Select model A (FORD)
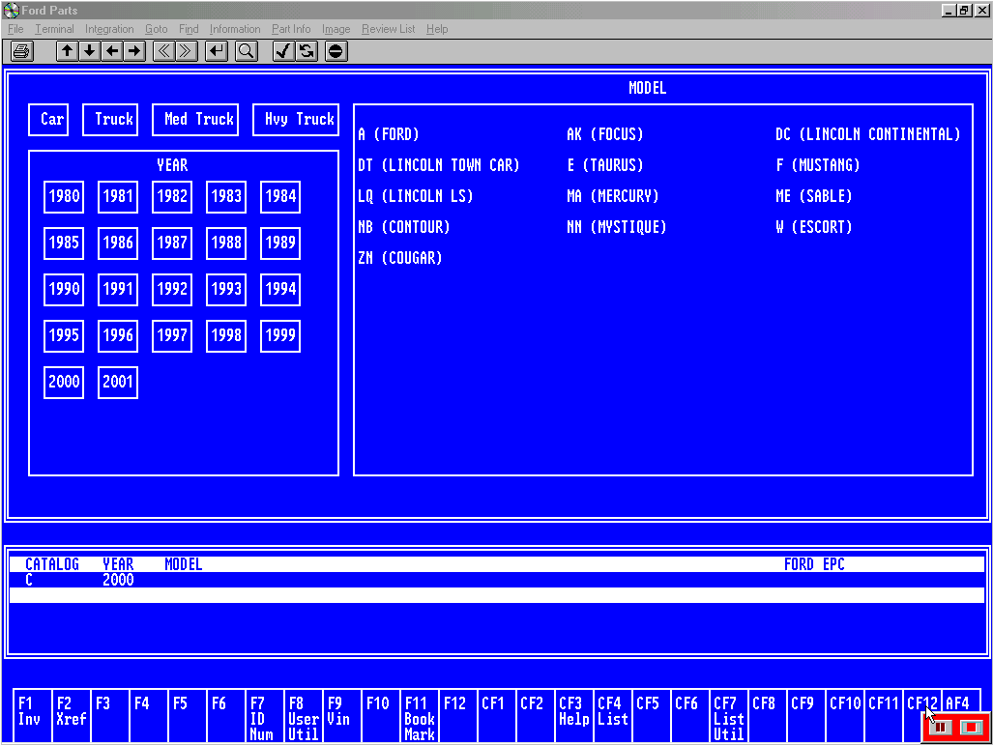 coord(388,134)
